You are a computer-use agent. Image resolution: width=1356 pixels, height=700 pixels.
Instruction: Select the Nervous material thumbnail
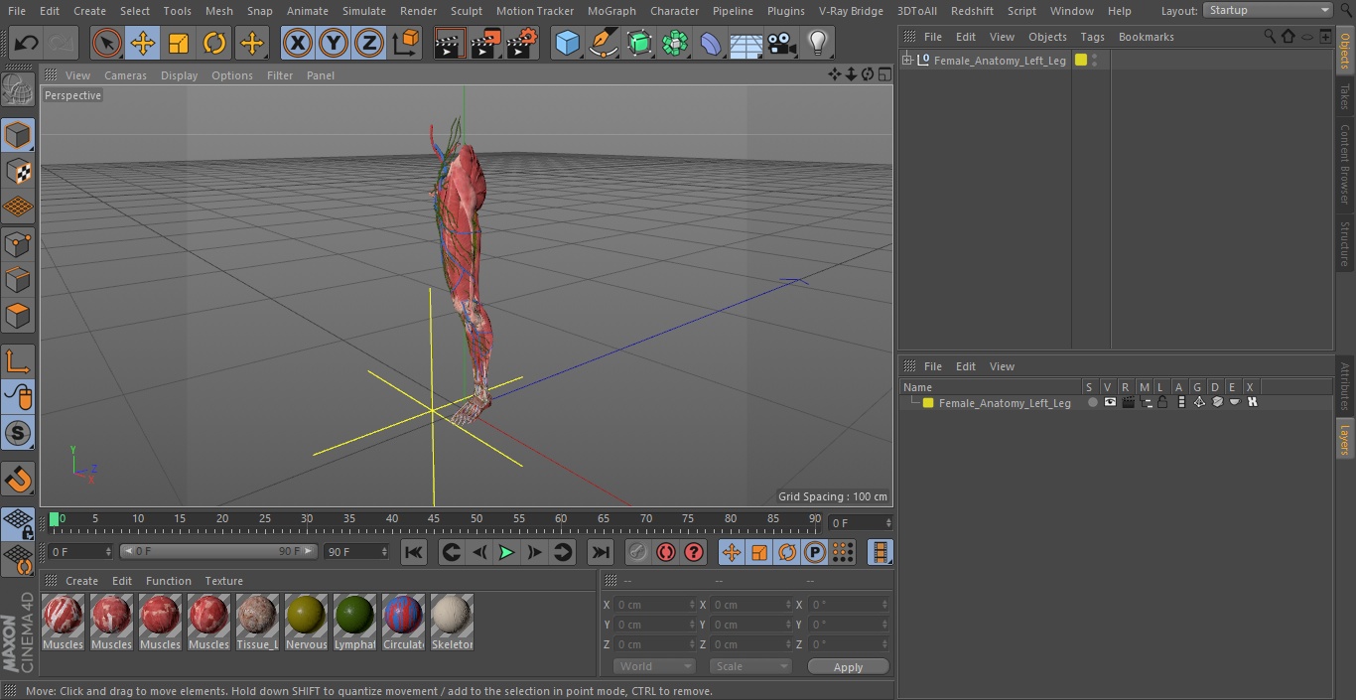pyautogui.click(x=306, y=623)
